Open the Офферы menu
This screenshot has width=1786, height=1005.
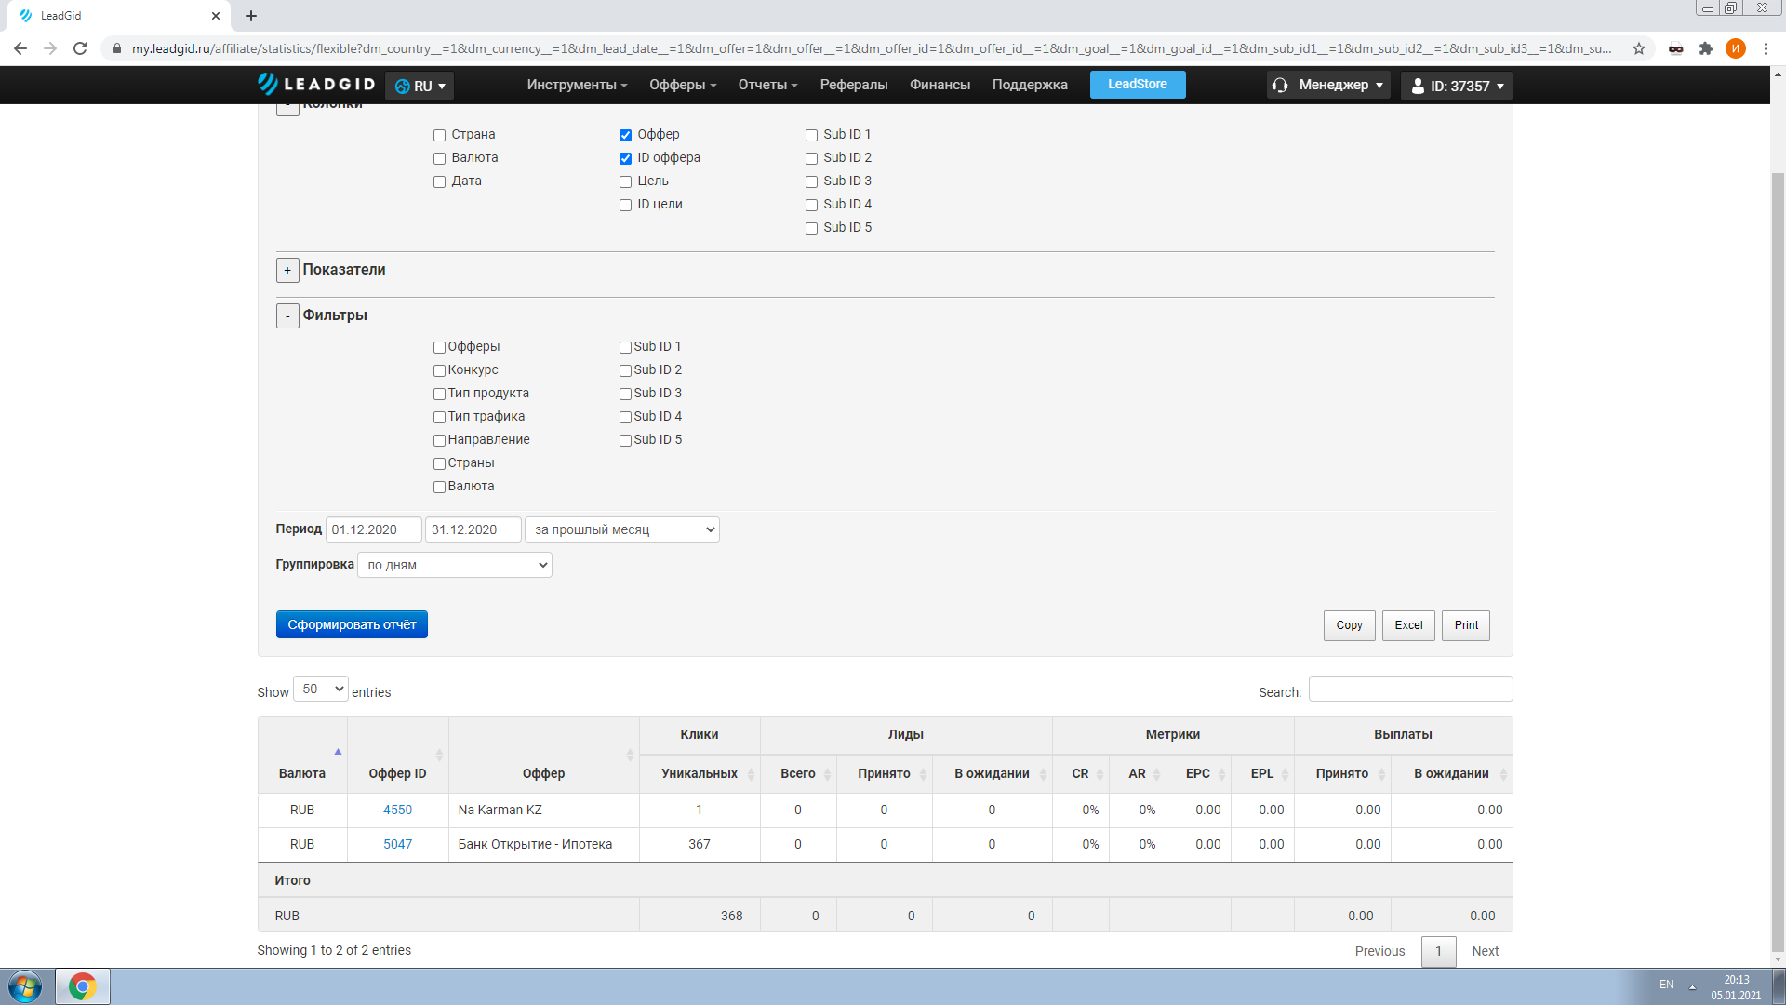682,85
